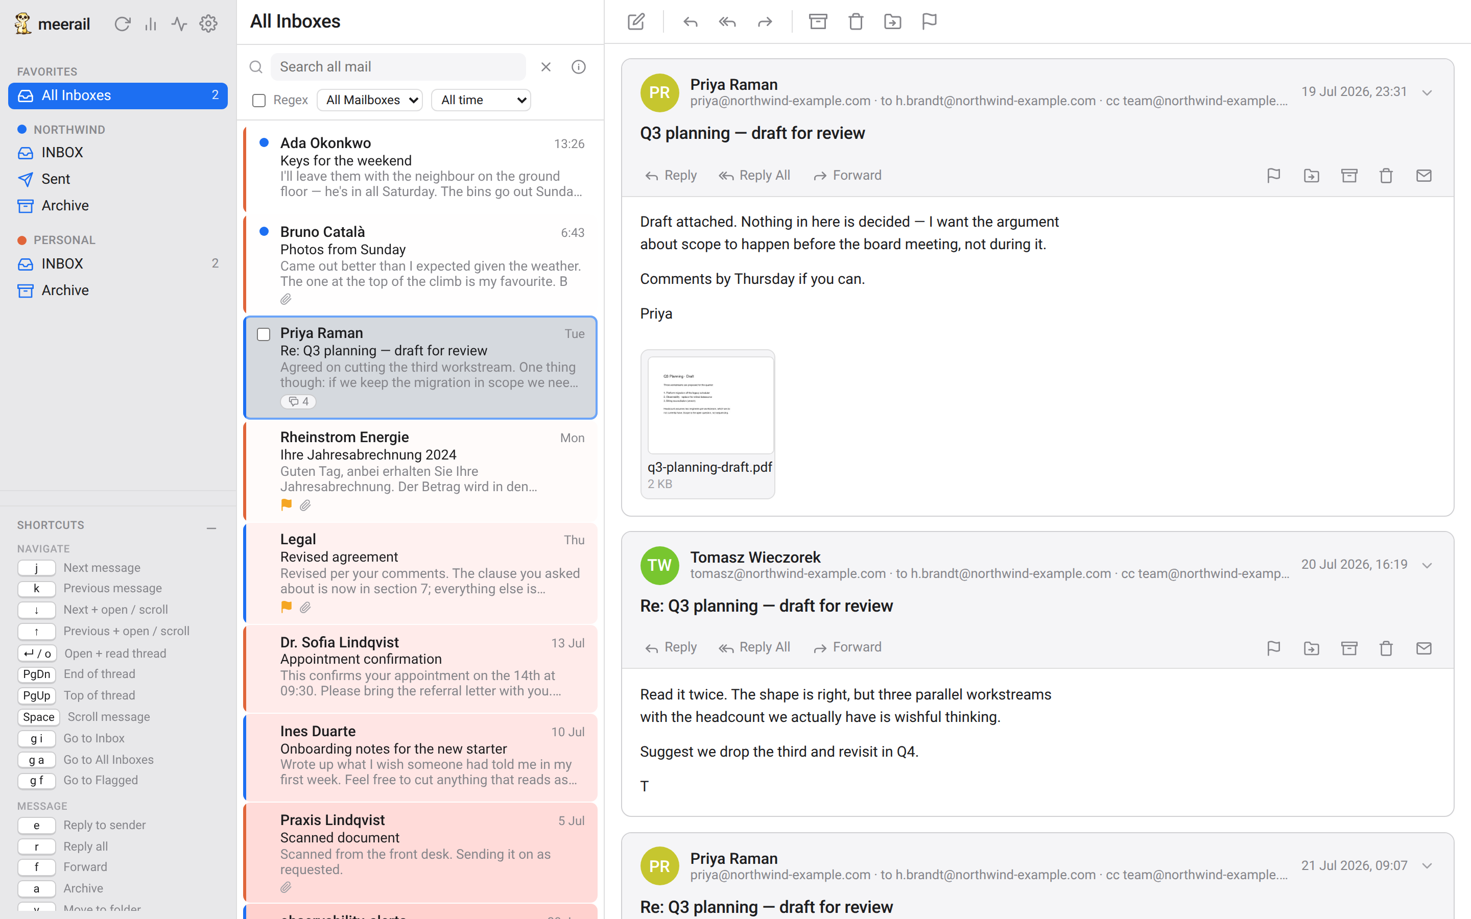
Task: Click Forward on Priya's 19 Jul message
Action: click(847, 176)
